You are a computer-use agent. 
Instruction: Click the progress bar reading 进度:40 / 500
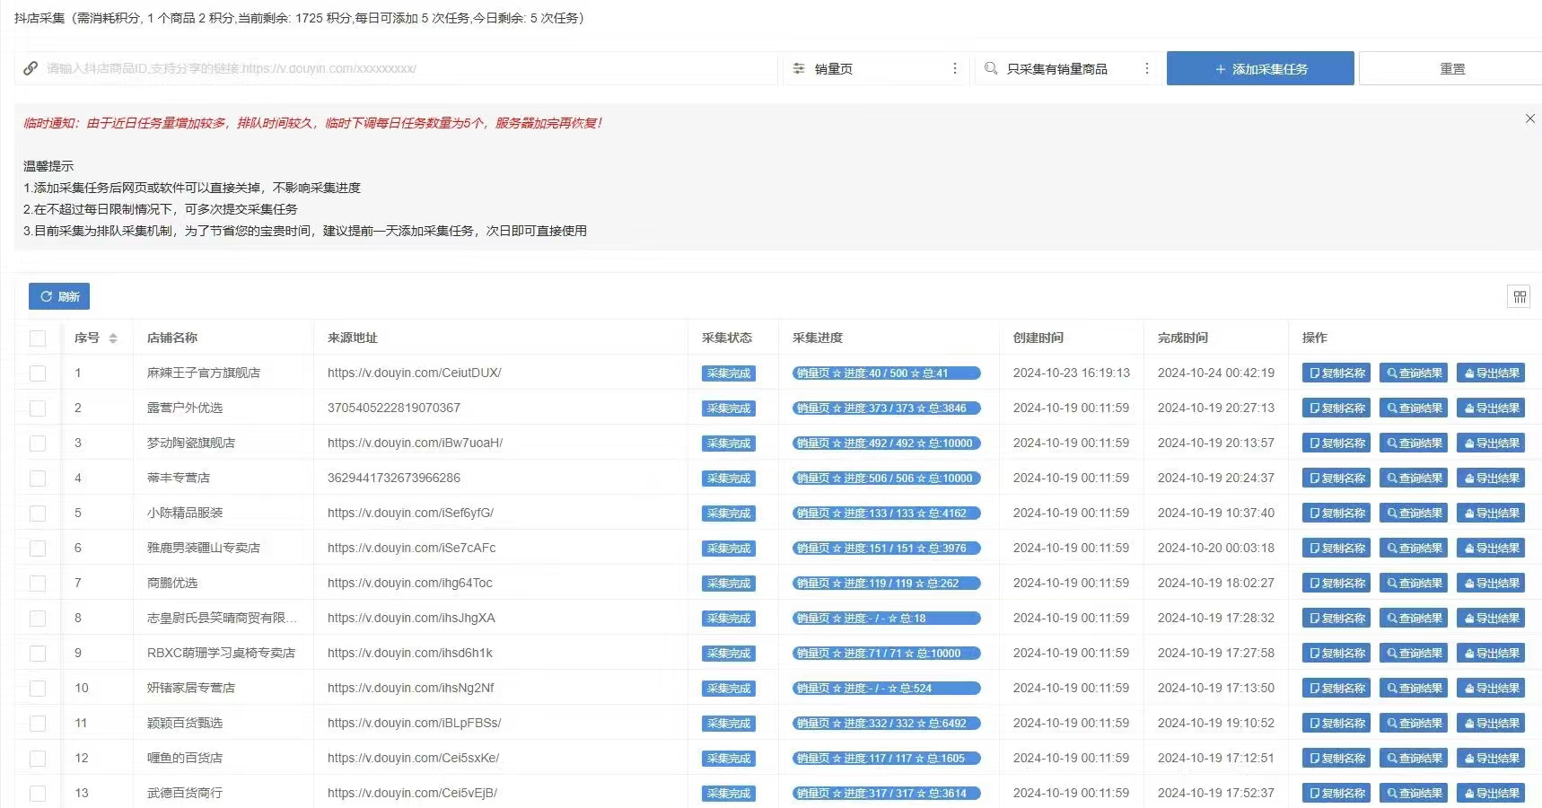[x=886, y=373]
